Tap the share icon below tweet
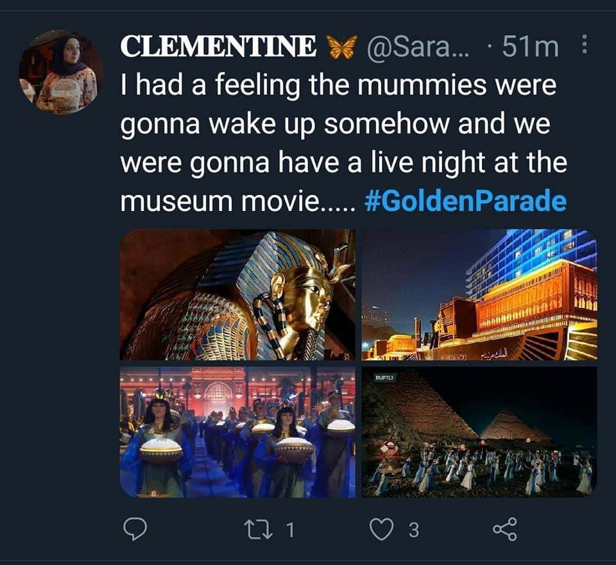The height and width of the screenshot is (565, 616). (505, 529)
